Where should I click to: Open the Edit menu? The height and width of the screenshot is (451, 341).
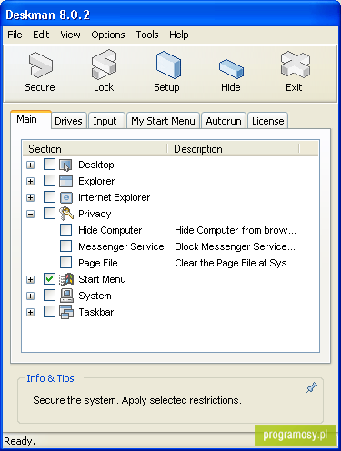click(41, 35)
